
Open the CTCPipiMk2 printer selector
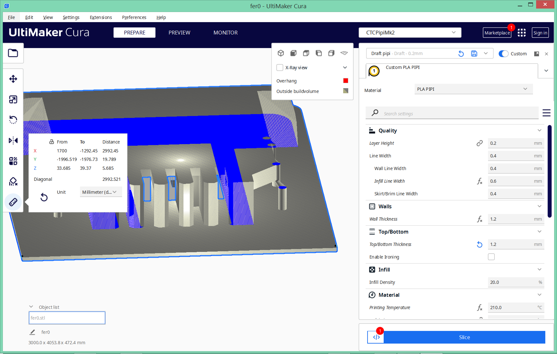(410, 33)
